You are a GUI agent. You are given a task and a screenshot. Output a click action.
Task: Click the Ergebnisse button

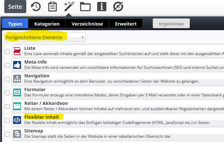[171, 23]
